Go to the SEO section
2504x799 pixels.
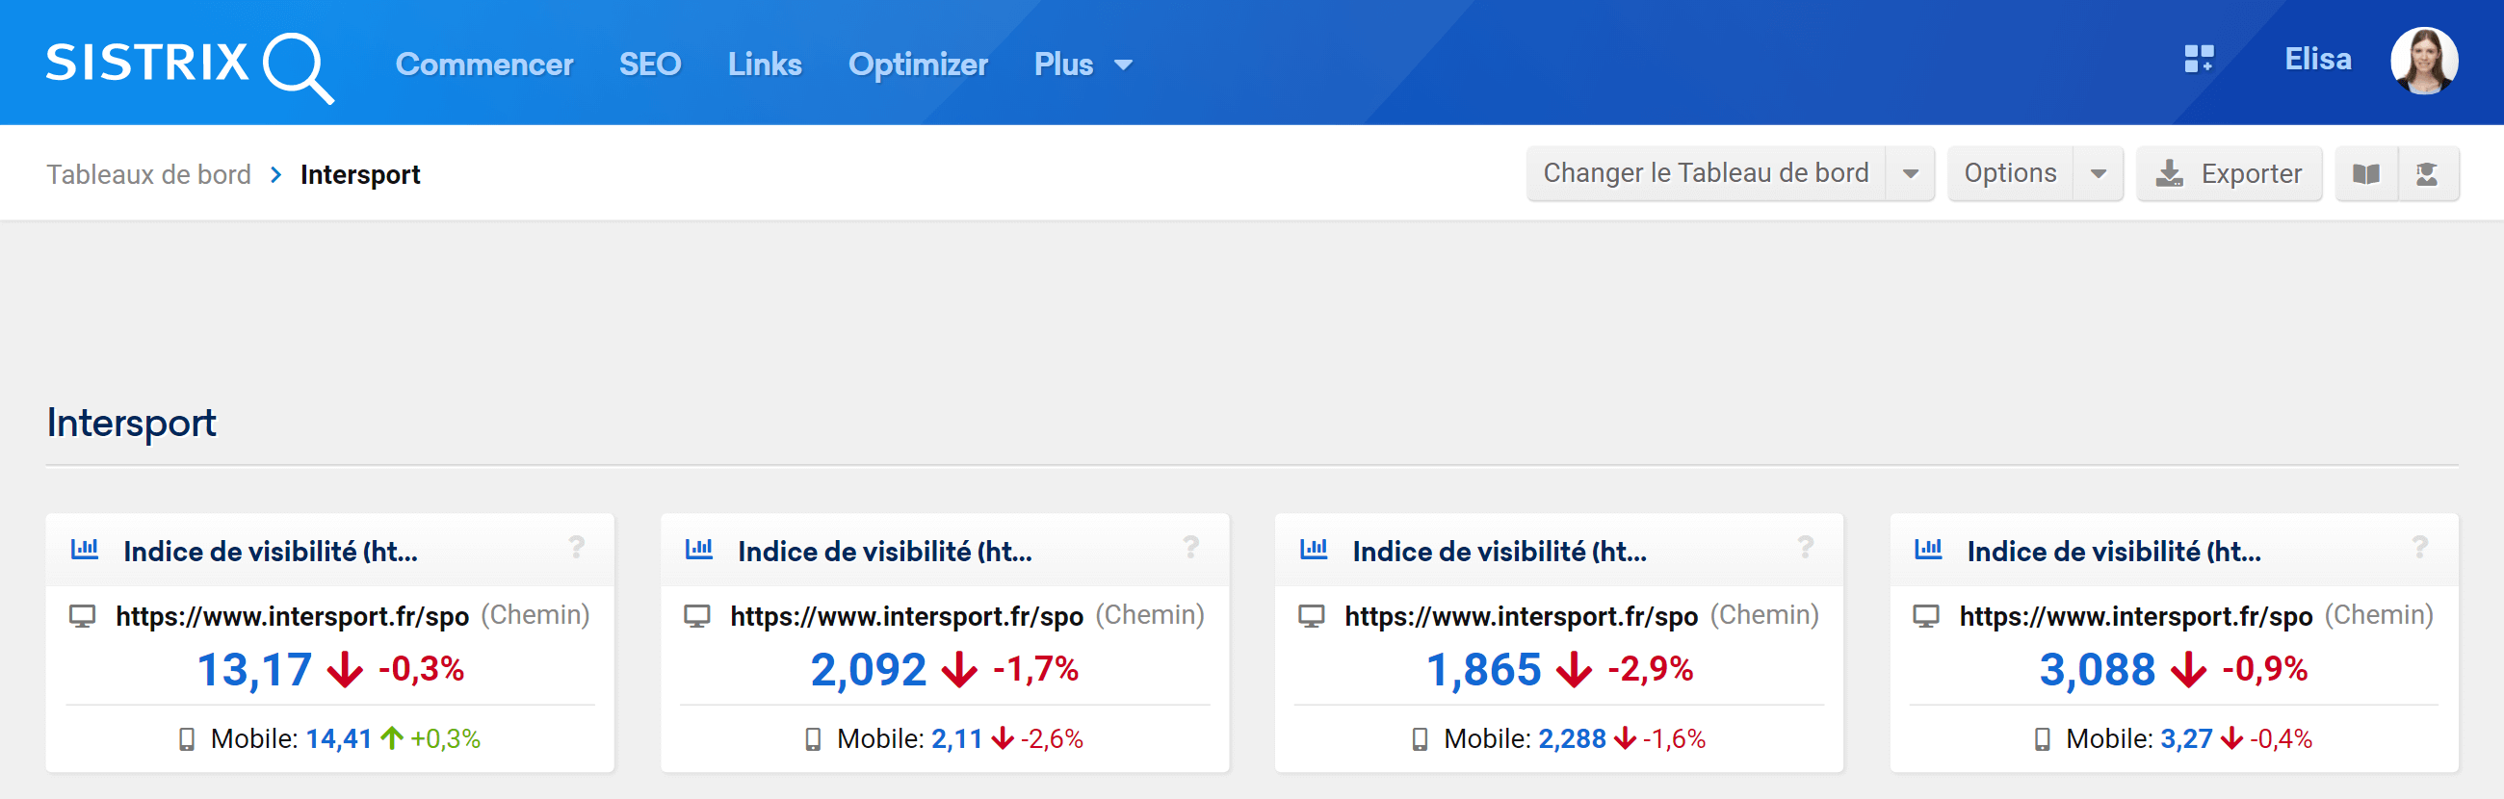point(649,64)
